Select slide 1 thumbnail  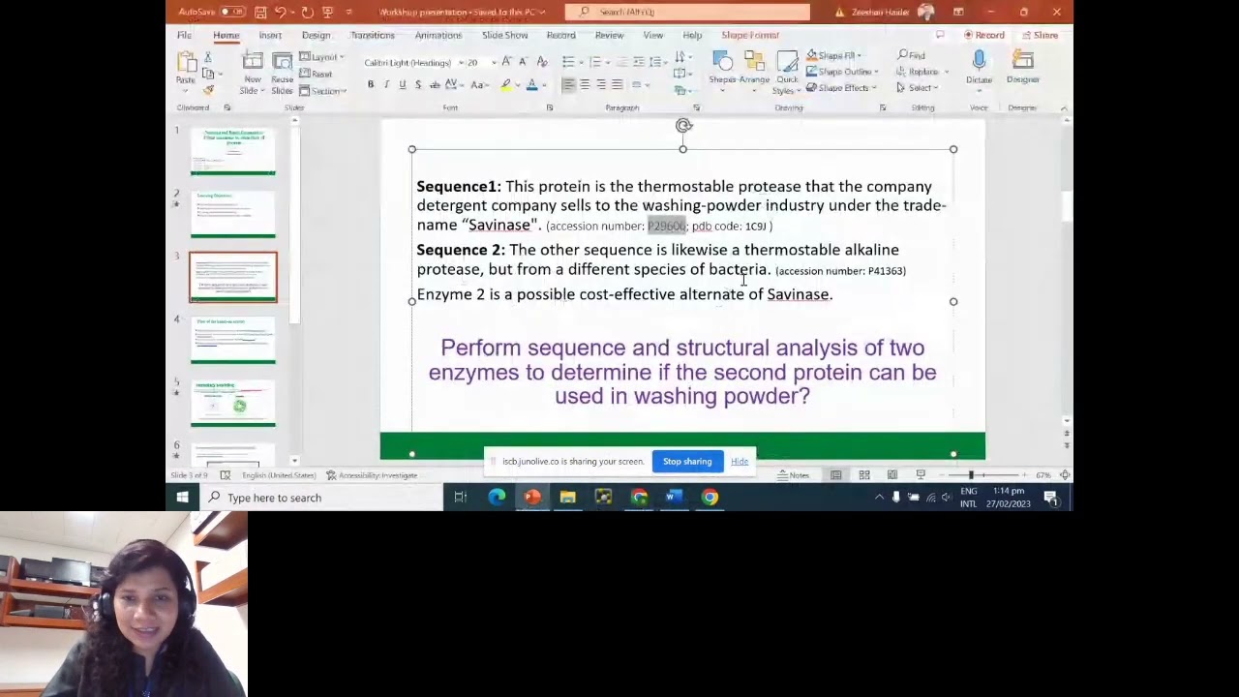(x=233, y=151)
